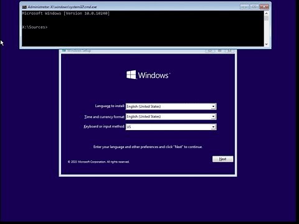The width and height of the screenshot is (299, 224).
Task: Click the Time and currency format arrow
Action: pos(213,116)
